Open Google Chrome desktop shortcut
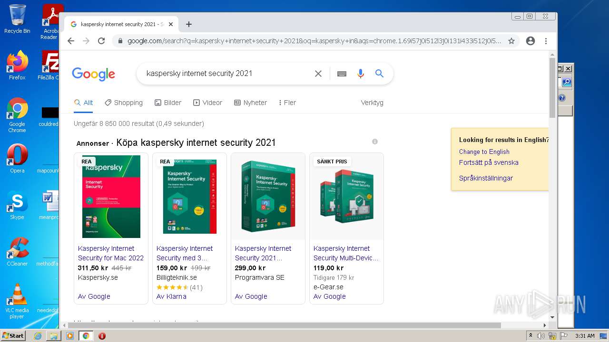 pyautogui.click(x=17, y=115)
